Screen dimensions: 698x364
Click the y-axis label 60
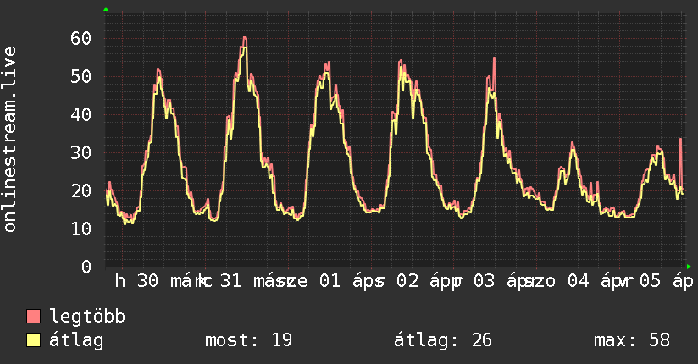click(81, 38)
